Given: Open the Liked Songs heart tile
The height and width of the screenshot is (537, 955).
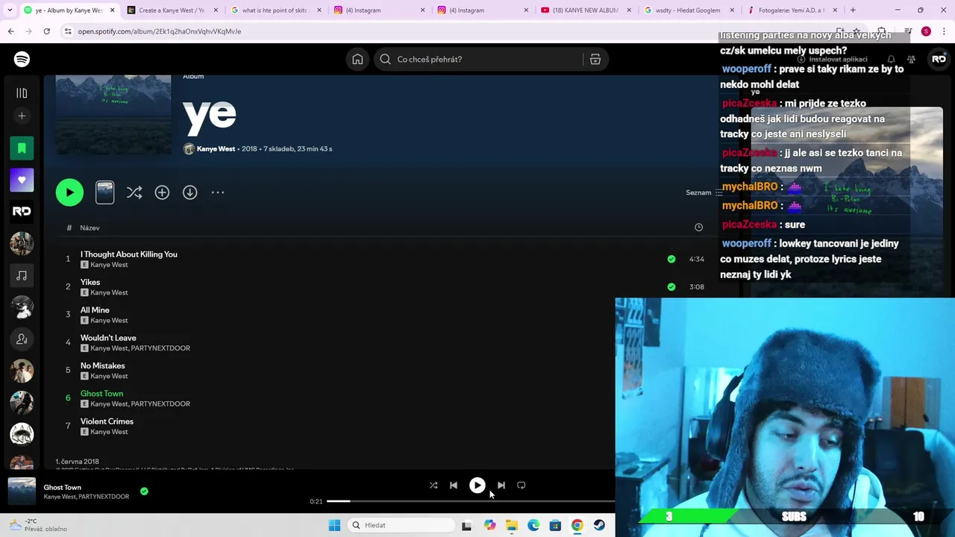Looking at the screenshot, I should click(x=22, y=180).
